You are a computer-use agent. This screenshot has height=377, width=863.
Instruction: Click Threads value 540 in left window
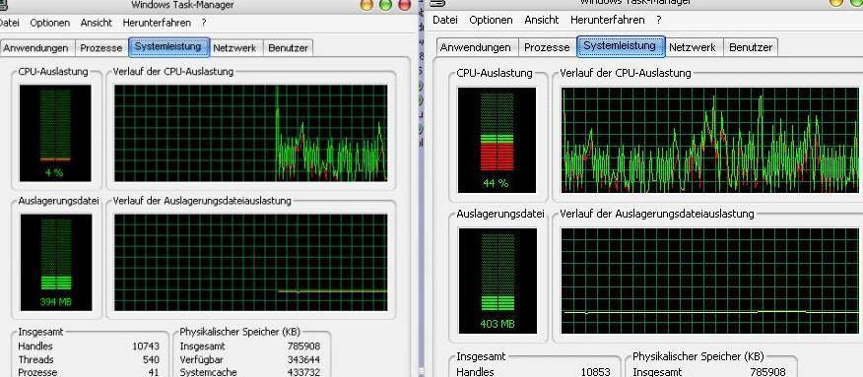pyautogui.click(x=151, y=359)
